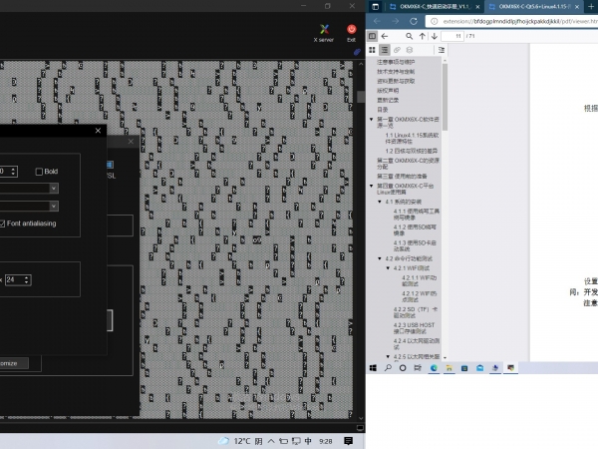The image size is (598, 449).
Task: Collapse the 4.1 系统的安装 section
Action: pyautogui.click(x=380, y=203)
